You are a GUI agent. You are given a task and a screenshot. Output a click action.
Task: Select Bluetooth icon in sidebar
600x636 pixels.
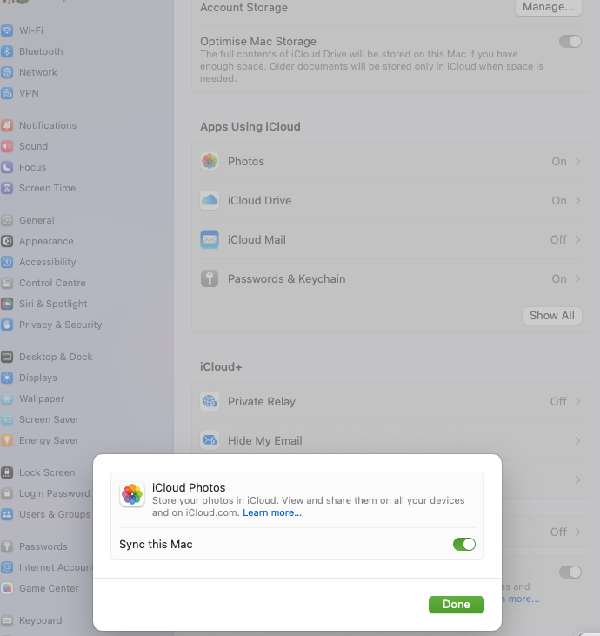pos(7,51)
